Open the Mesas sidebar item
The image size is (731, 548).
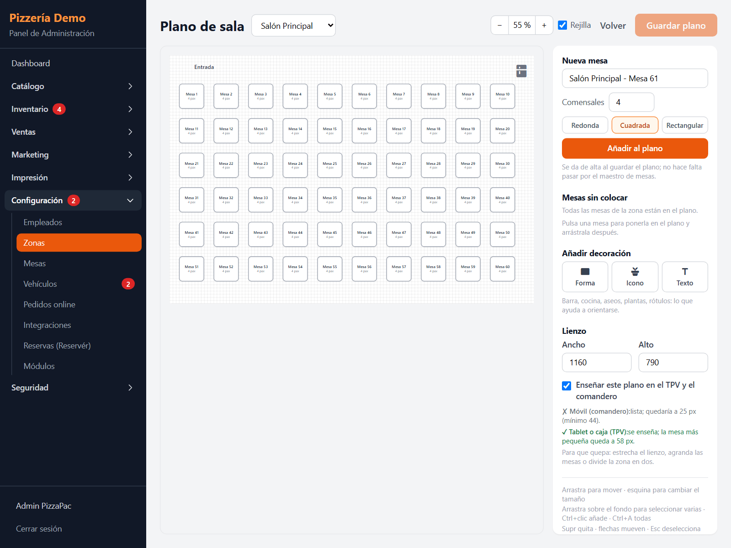(79, 263)
